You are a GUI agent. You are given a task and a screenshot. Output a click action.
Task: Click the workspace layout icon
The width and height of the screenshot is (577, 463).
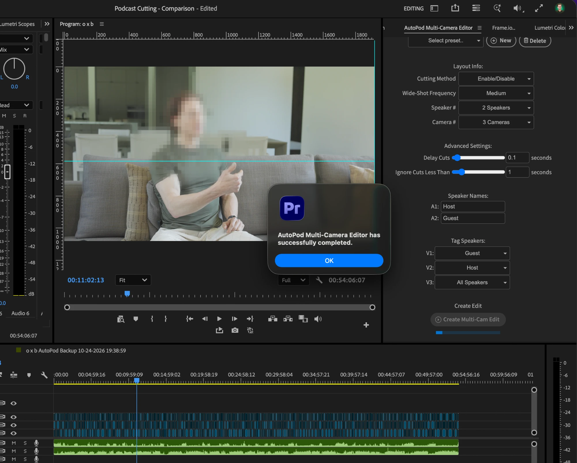(x=434, y=8)
